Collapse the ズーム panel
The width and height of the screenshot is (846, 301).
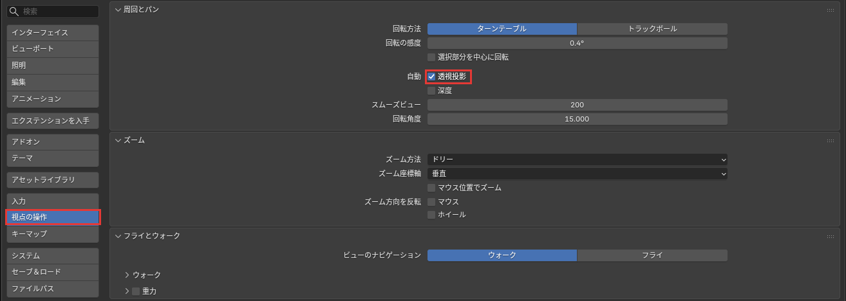tap(118, 140)
